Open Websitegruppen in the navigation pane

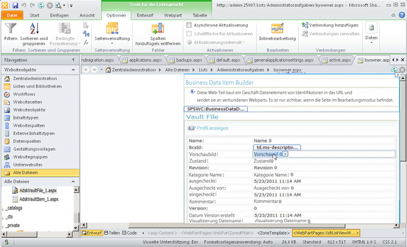[x=30, y=157]
